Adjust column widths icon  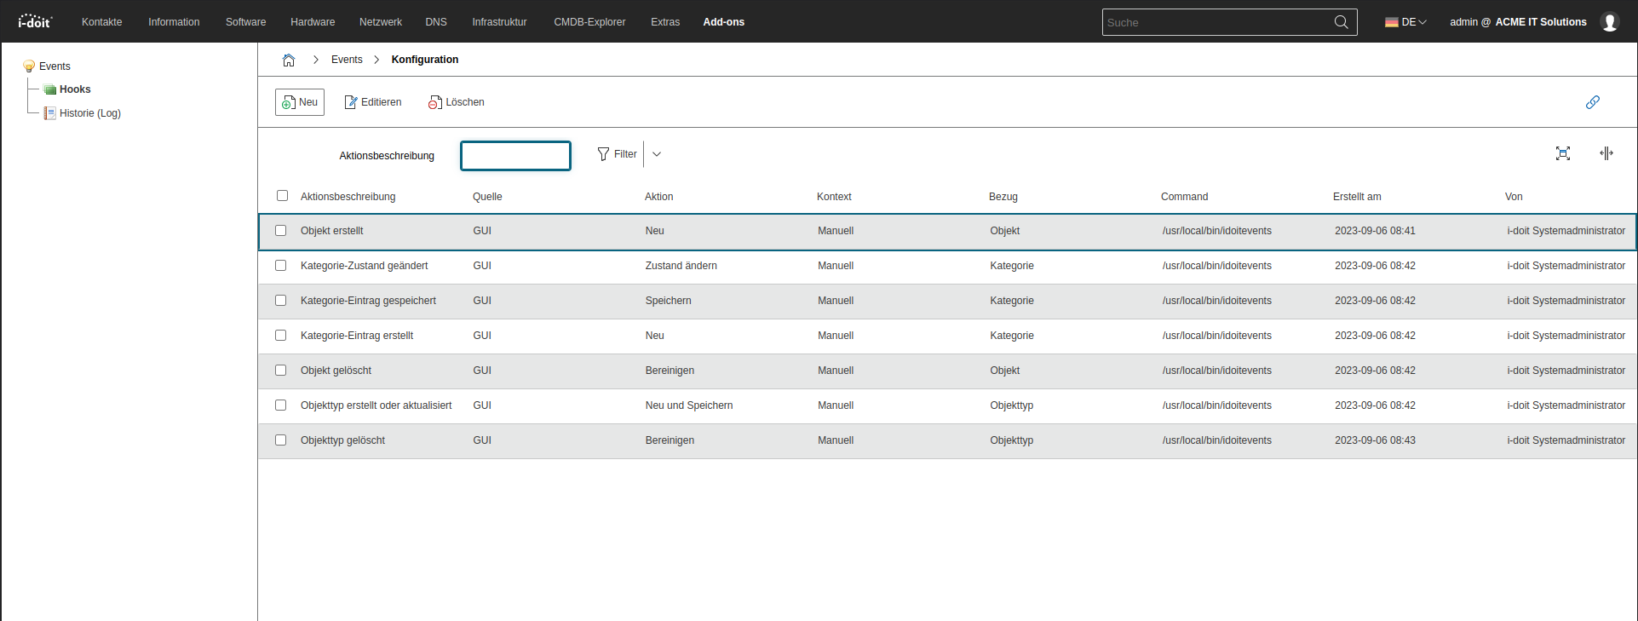click(x=1606, y=153)
